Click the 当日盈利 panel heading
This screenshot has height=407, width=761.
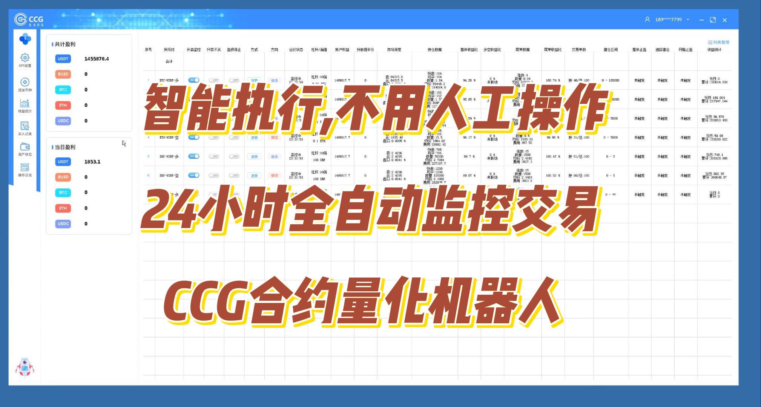click(x=65, y=147)
